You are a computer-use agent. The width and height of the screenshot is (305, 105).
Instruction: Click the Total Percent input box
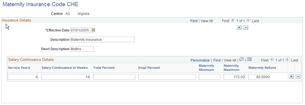pyautogui.click(x=114, y=77)
